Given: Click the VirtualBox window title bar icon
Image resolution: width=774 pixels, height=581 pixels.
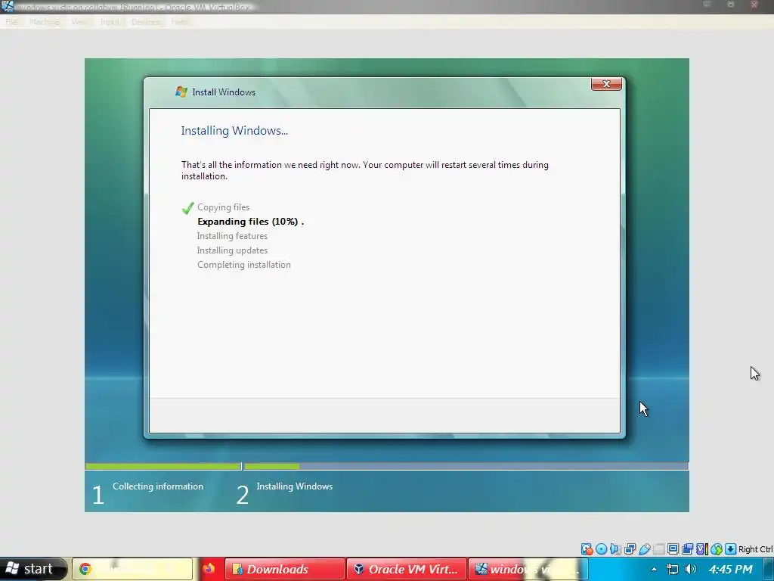Looking at the screenshot, I should coord(7,6).
